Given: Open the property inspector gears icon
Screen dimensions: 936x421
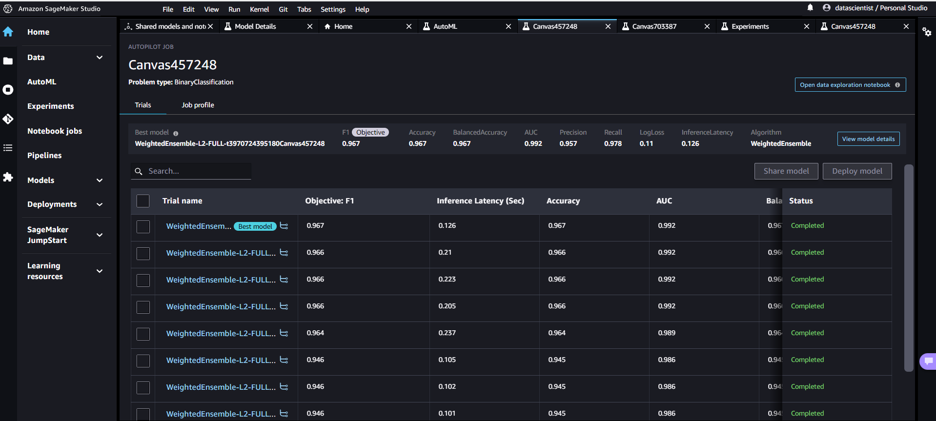Looking at the screenshot, I should coord(927,32).
